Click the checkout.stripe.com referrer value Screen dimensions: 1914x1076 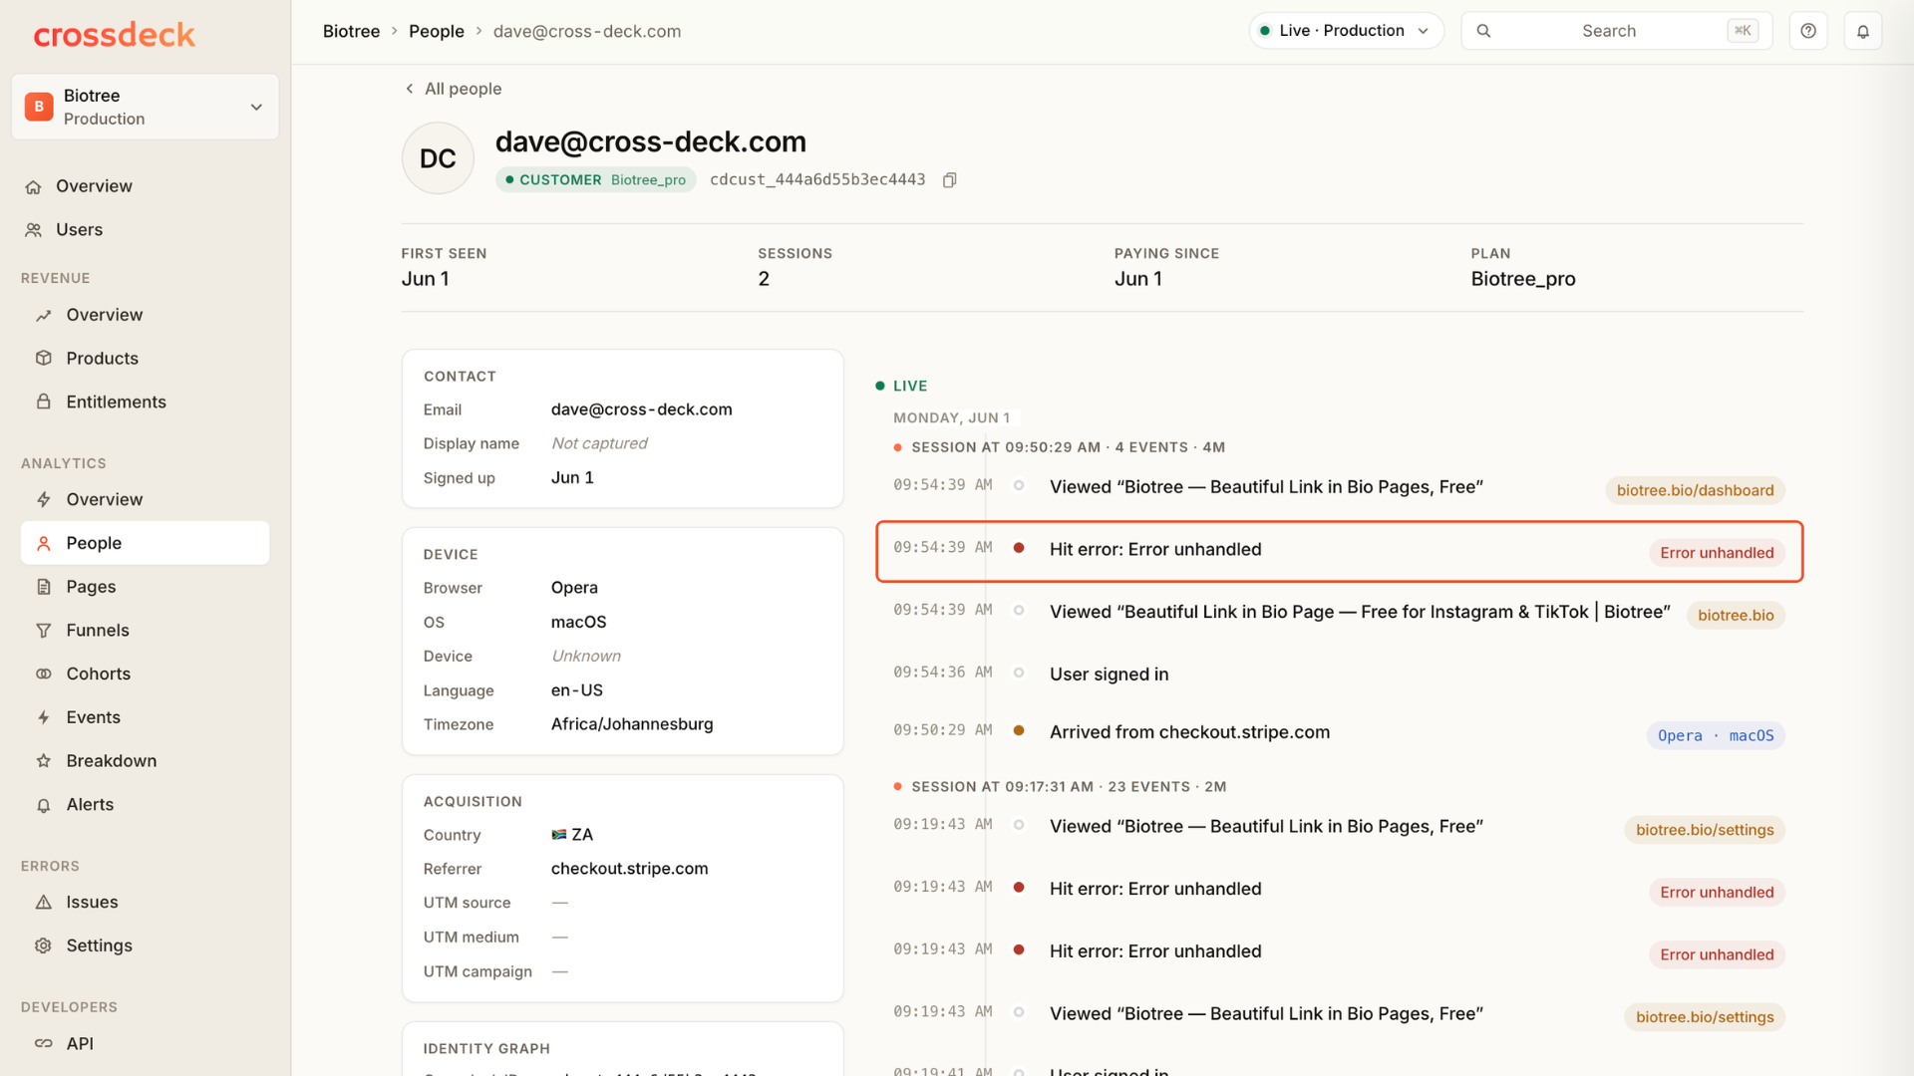pyautogui.click(x=629, y=869)
